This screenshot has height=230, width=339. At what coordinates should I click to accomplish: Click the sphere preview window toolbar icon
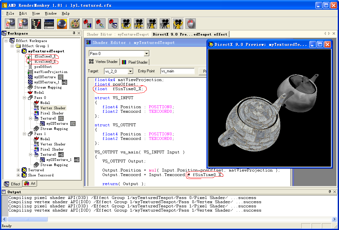62,24
